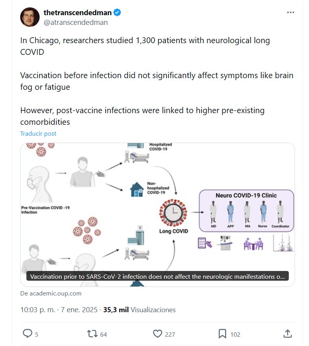Click the reply speech bubble icon
Image resolution: width=309 pixels, height=346 pixels.
pos(27,334)
